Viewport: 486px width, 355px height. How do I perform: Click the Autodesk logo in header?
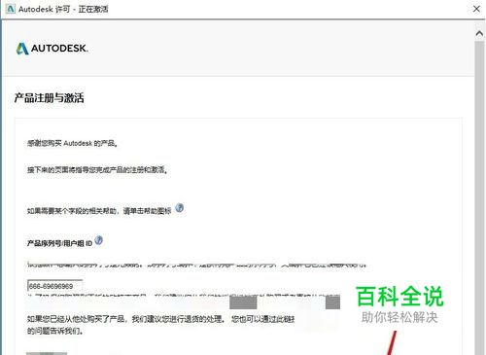(52, 49)
